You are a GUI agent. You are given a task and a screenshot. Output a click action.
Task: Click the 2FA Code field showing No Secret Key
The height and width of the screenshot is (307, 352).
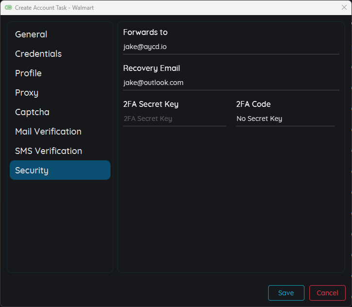tap(285, 119)
